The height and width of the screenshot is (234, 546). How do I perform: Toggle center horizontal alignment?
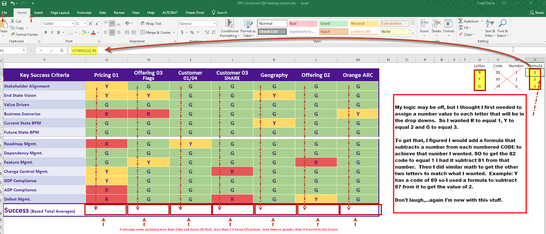112,32
